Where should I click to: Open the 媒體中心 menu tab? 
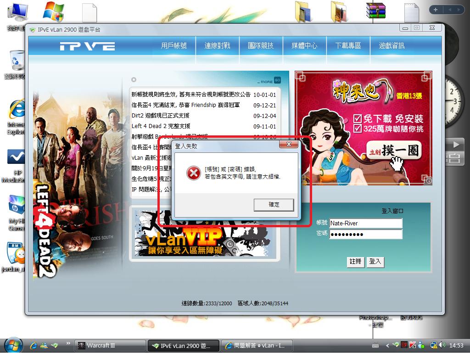[304, 45]
